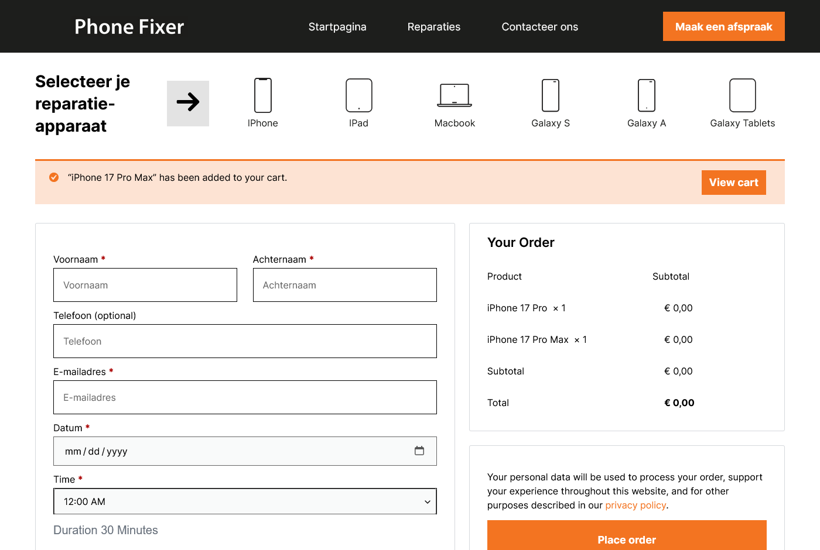Click into the Achternaam text field
Screen dimensions: 820x550
click(x=344, y=285)
